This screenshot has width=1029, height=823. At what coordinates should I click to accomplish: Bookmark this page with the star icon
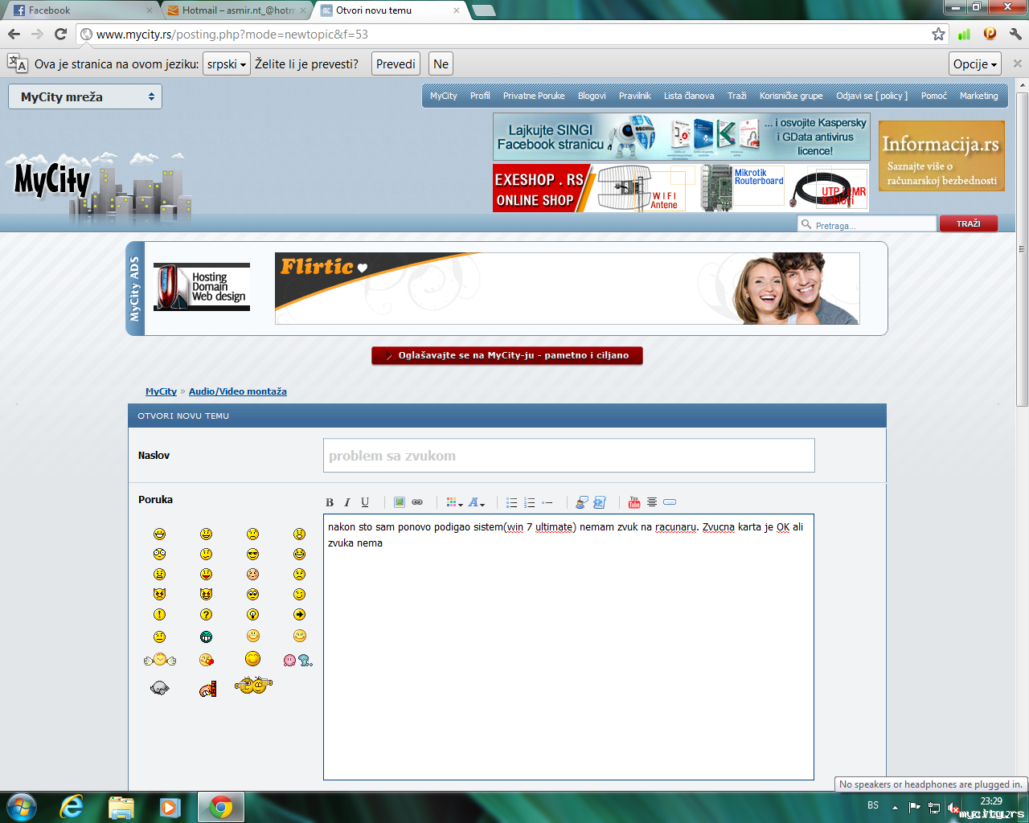pos(938,34)
